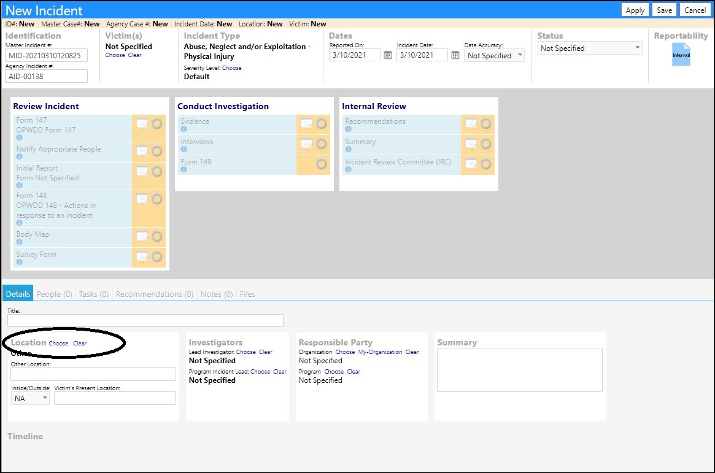Image resolution: width=715 pixels, height=473 pixels.
Task: Switch to the People (0) tab
Action: (x=54, y=294)
